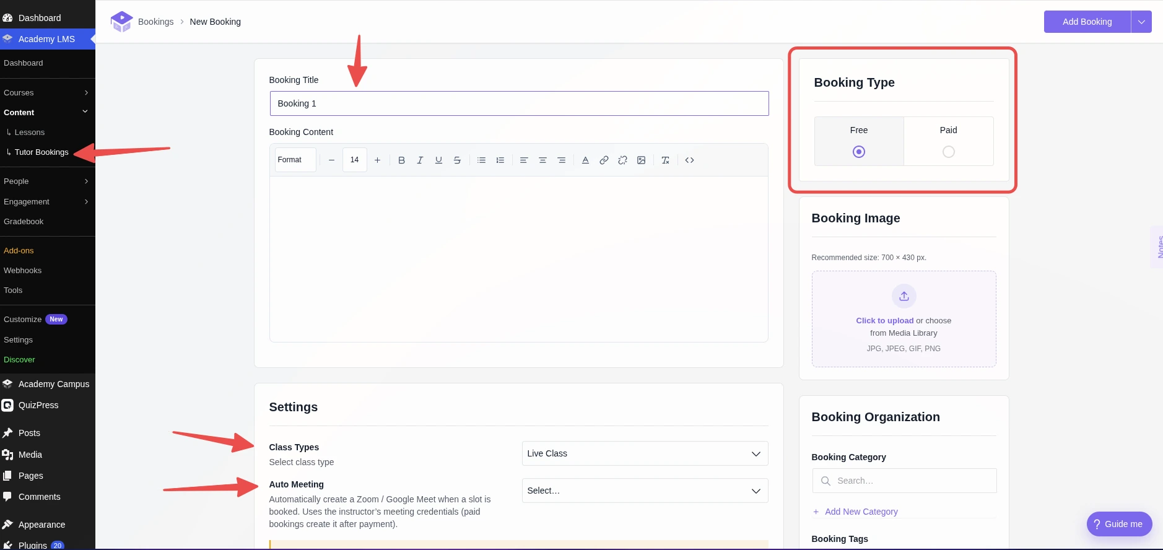The width and height of the screenshot is (1163, 550).
Task: Open Tutor Bookings in sidebar
Action: point(41,152)
